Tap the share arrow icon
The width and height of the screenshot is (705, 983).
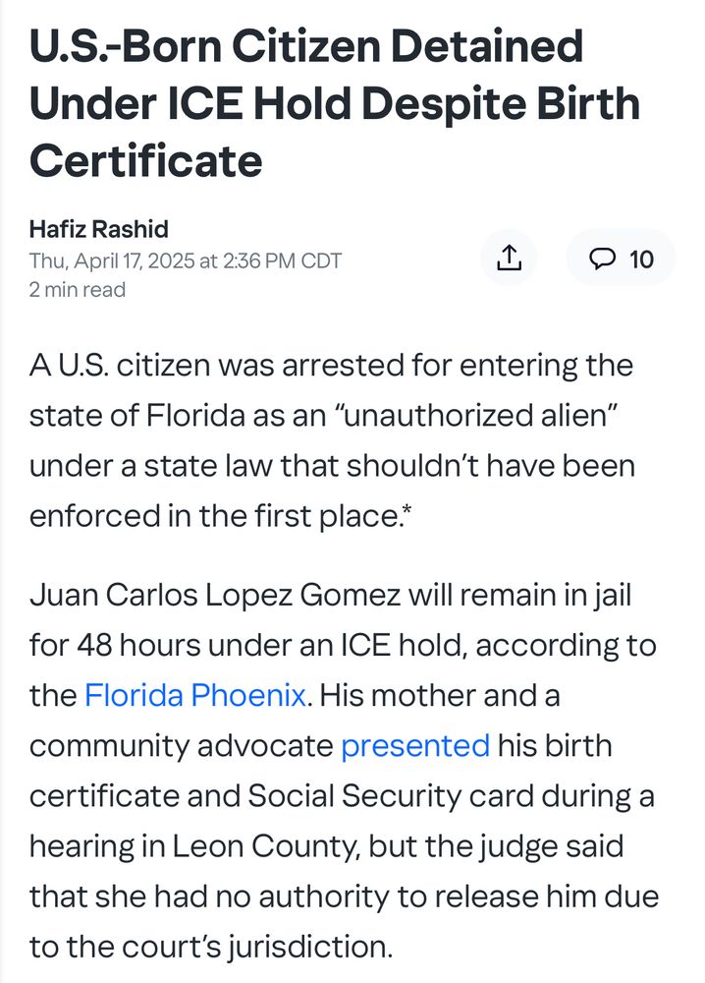(x=509, y=258)
